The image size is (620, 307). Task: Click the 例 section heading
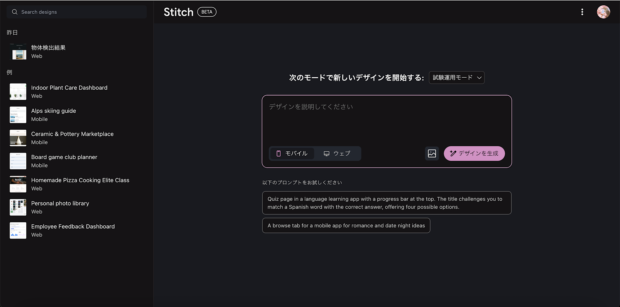(9, 72)
